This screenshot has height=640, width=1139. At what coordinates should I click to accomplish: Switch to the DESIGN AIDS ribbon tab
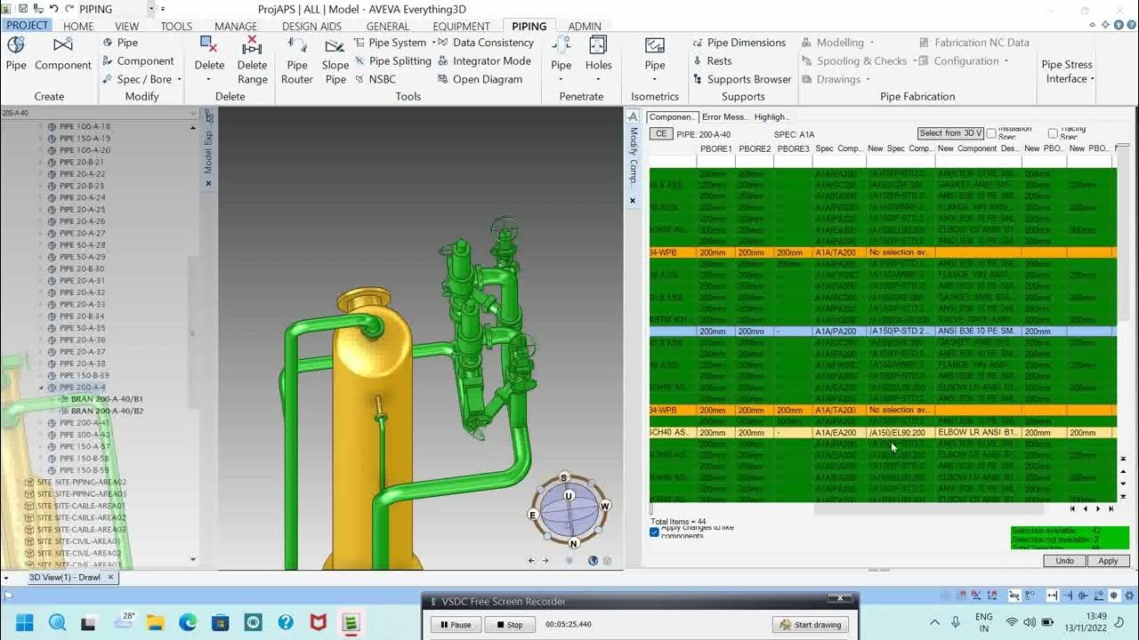pyautogui.click(x=311, y=26)
